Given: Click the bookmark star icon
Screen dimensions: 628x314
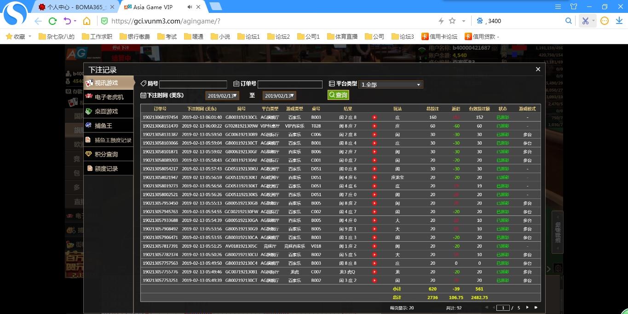Looking at the screenshot, I should pos(452,21).
